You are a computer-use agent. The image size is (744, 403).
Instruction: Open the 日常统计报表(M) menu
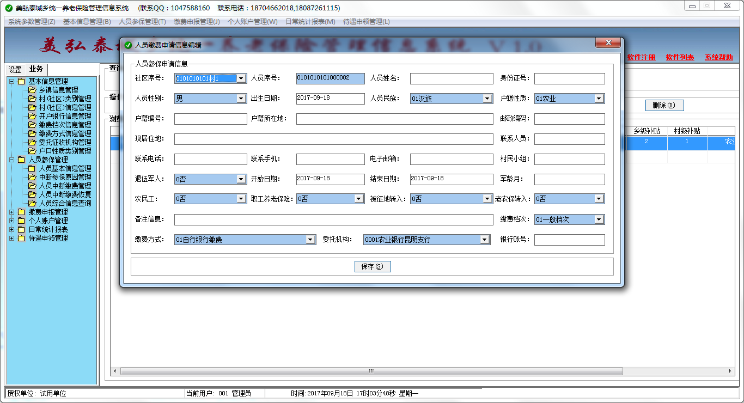coord(310,22)
